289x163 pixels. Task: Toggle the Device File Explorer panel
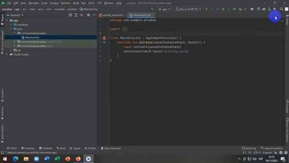click(x=287, y=130)
